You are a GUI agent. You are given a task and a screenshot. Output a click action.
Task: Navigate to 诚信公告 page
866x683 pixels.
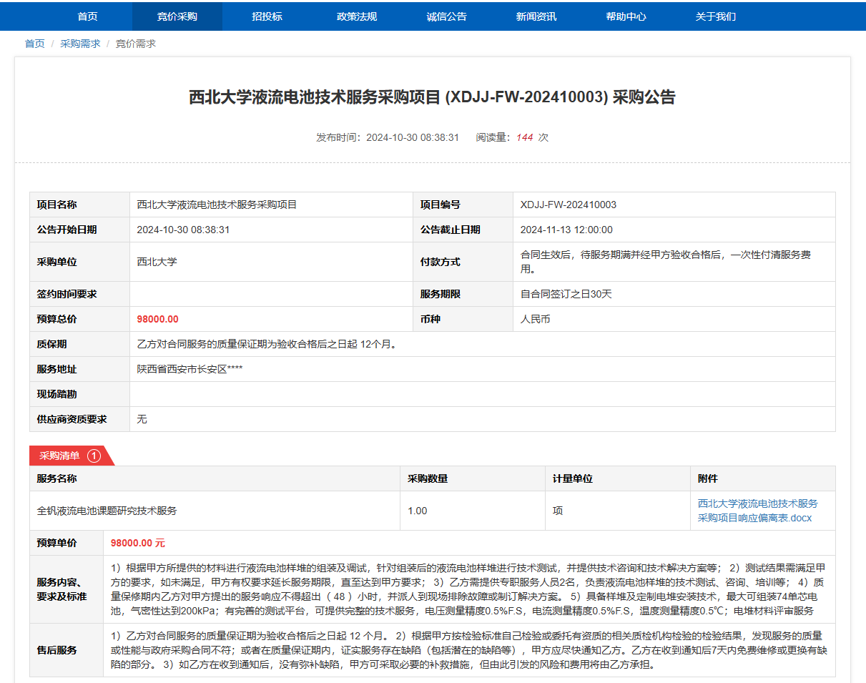pyautogui.click(x=446, y=16)
